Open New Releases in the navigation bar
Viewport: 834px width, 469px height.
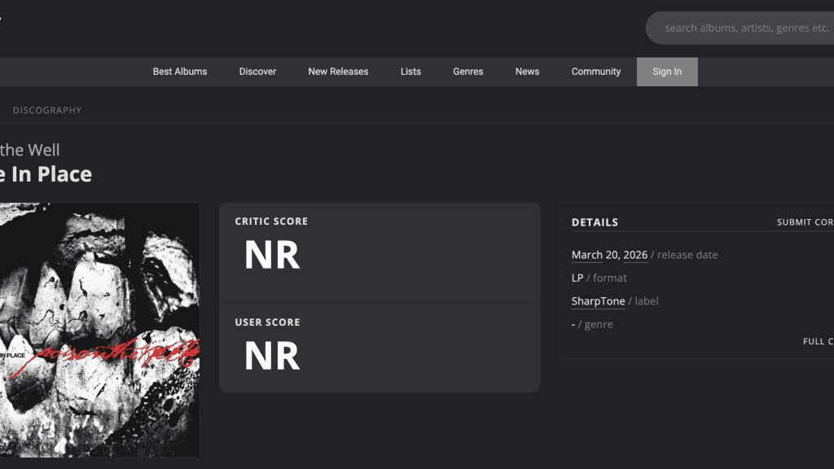click(338, 72)
